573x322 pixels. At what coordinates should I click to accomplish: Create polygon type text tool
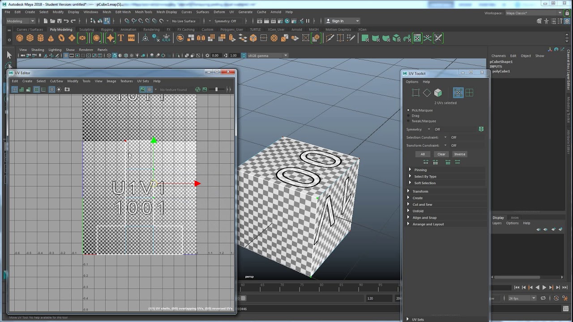tap(121, 38)
